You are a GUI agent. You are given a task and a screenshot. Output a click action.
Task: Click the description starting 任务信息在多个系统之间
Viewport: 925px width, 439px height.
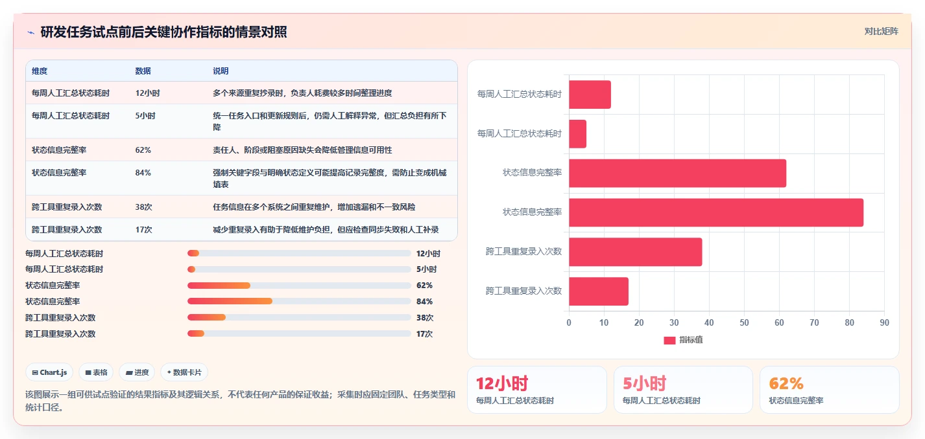pyautogui.click(x=314, y=207)
